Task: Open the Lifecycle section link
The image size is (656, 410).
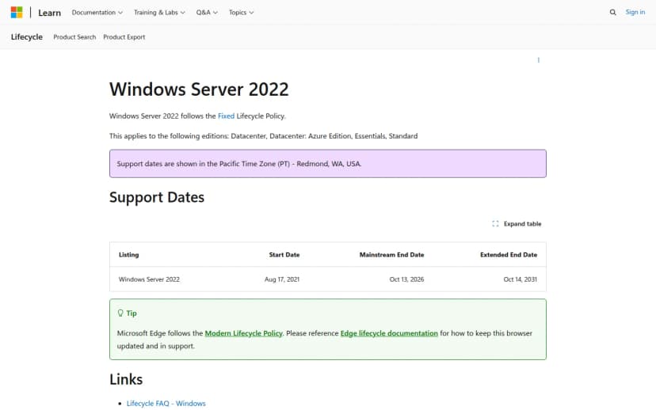Action: click(27, 36)
